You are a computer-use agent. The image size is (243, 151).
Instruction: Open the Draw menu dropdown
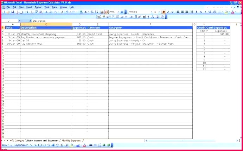[x=5, y=145]
